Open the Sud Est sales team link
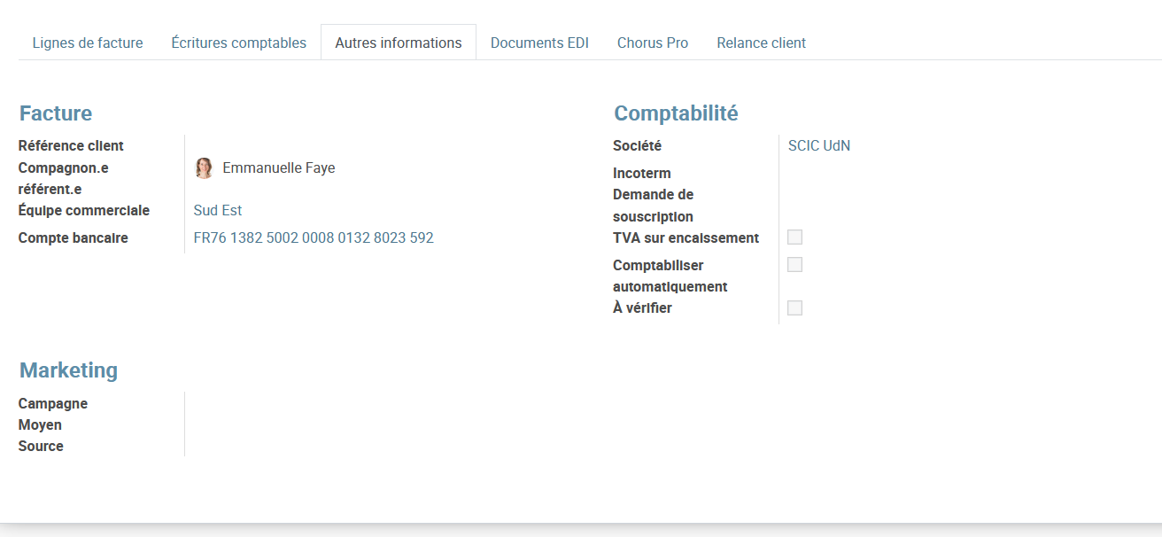1162x537 pixels. pos(218,211)
